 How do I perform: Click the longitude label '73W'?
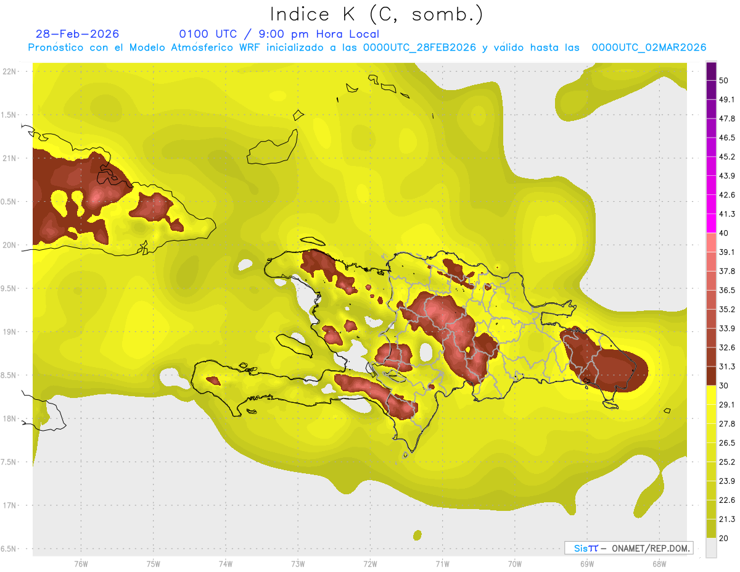click(298, 564)
